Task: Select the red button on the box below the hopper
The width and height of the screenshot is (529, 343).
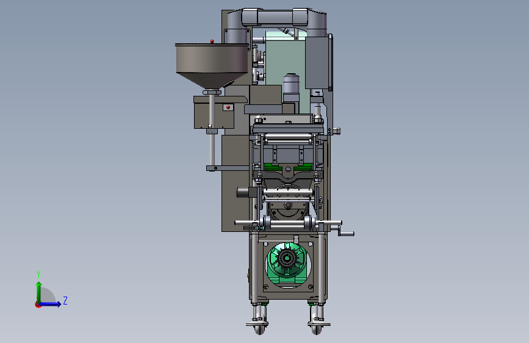Action: (228, 107)
